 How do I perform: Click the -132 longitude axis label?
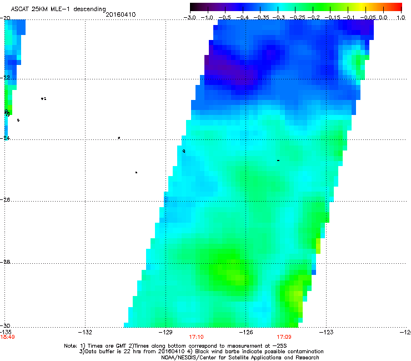[x=85, y=333]
